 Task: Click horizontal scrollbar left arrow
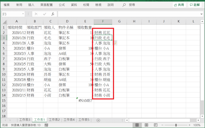click(127, 120)
